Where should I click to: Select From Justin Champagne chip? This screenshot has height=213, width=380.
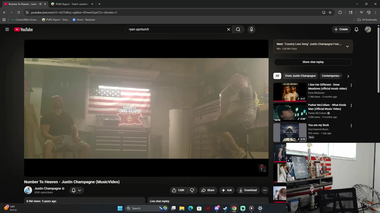pos(300,76)
